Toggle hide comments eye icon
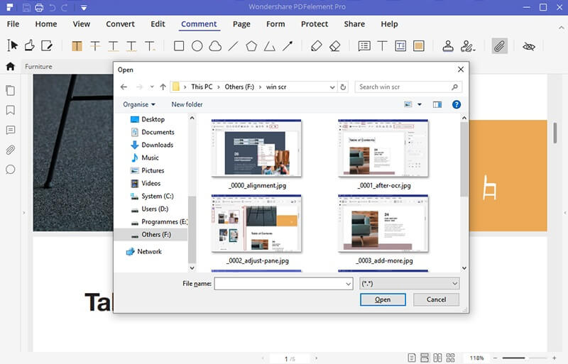568x364 pixels. click(528, 46)
